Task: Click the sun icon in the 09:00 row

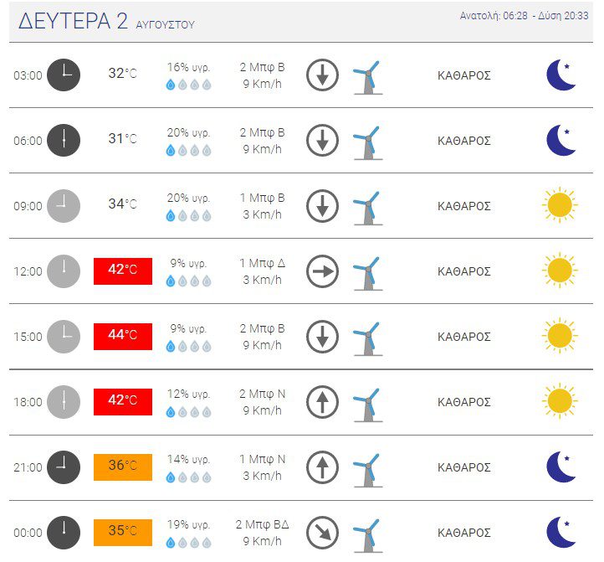Action: click(560, 205)
